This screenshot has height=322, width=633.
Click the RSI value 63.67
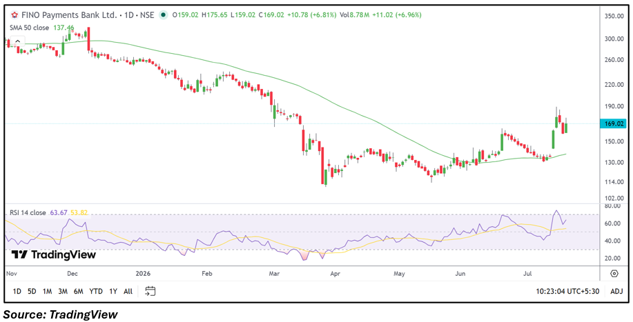(x=59, y=212)
